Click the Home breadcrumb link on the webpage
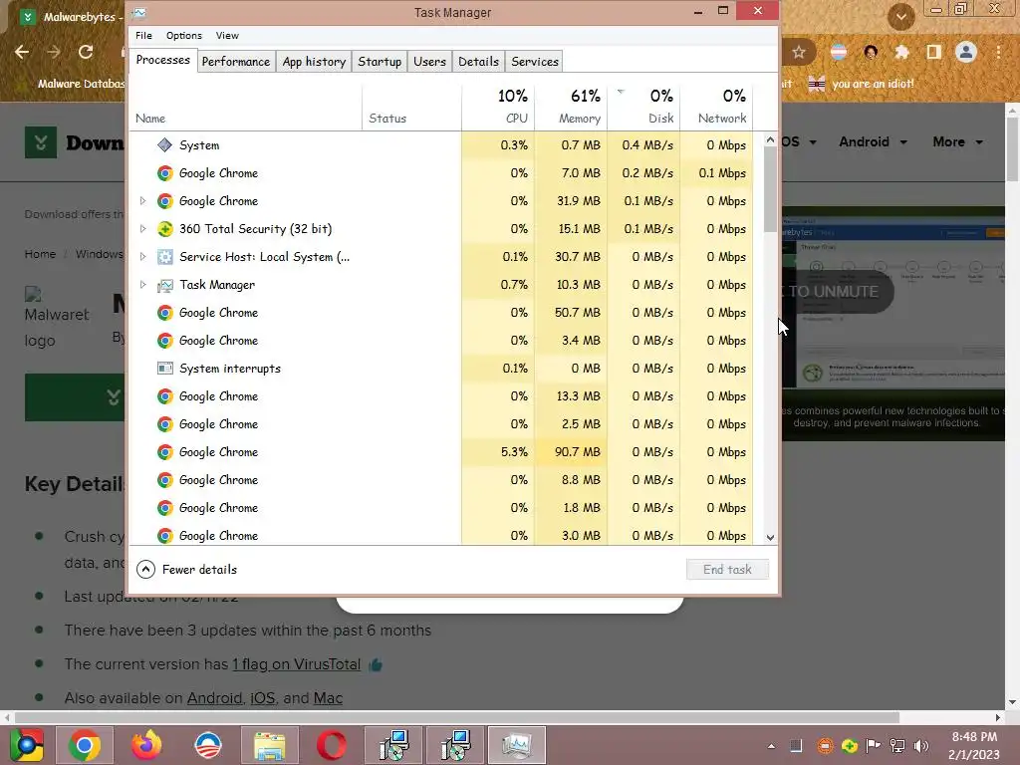The height and width of the screenshot is (765, 1020). 40,254
